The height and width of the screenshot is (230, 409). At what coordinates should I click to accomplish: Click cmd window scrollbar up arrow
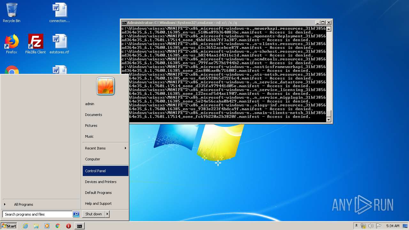pos(328,29)
